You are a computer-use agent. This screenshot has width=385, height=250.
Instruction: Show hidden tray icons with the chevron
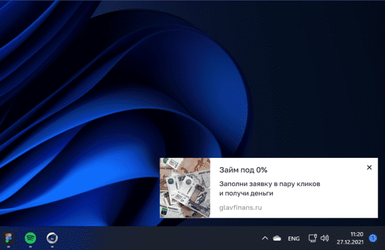tap(265, 238)
